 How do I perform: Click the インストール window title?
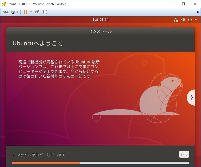point(100,31)
